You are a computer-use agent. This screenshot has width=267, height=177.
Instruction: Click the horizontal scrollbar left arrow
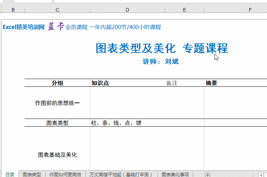(261, 175)
